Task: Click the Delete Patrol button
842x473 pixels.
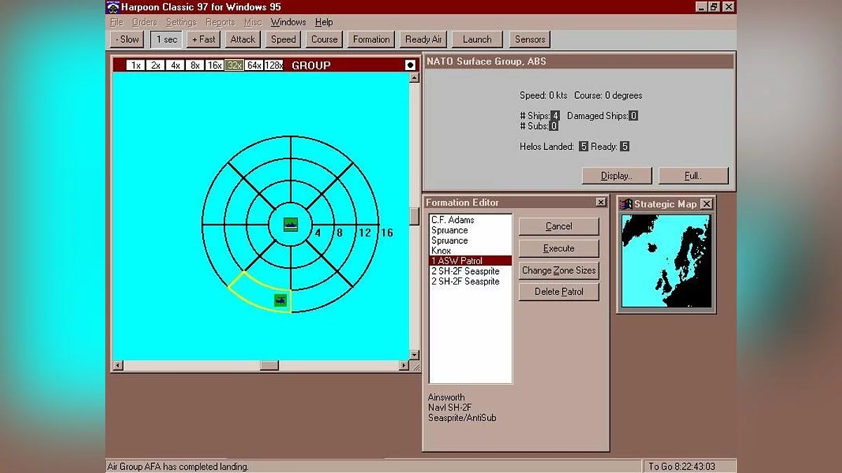Action: pos(559,292)
